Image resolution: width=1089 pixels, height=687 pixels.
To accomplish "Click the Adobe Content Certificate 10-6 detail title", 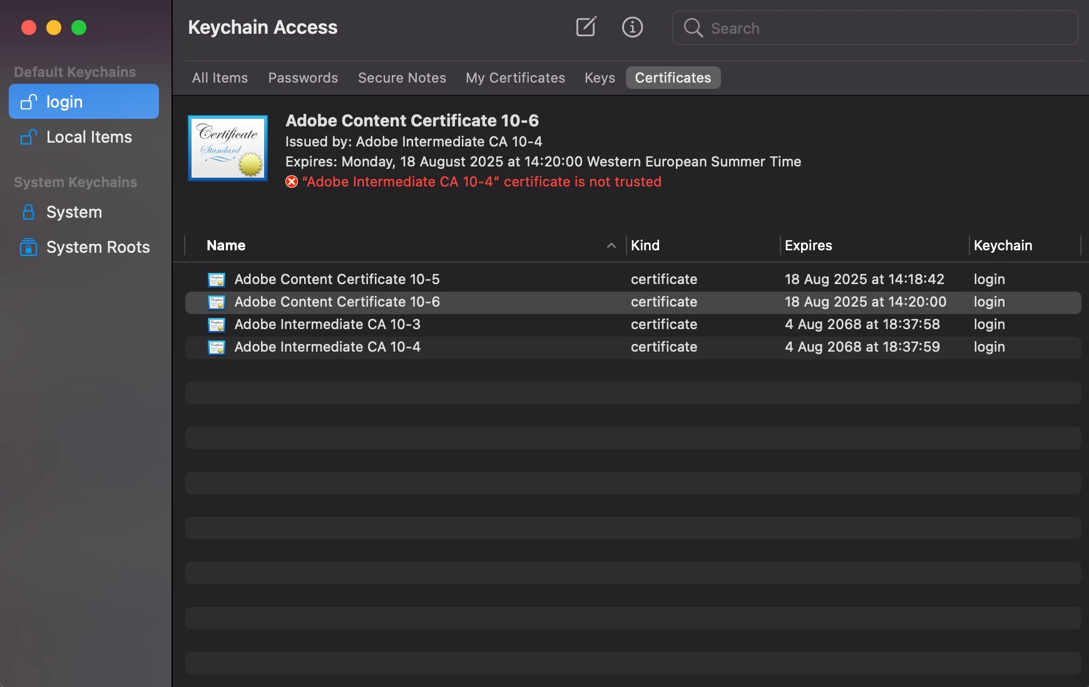I will click(x=412, y=120).
